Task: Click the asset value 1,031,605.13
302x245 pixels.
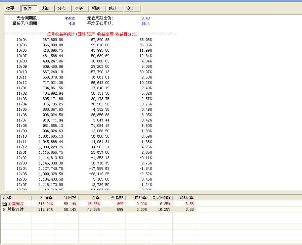Action: coord(51,137)
